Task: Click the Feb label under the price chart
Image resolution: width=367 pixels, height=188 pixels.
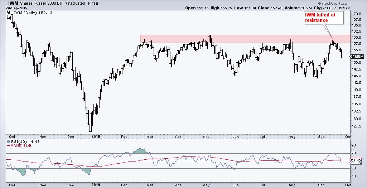Action: click(x=124, y=136)
